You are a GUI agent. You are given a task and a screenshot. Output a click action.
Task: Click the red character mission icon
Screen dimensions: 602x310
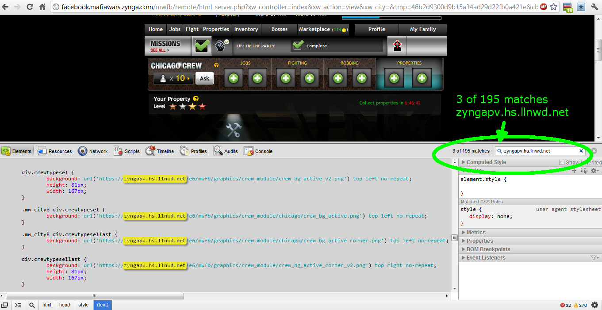point(397,46)
